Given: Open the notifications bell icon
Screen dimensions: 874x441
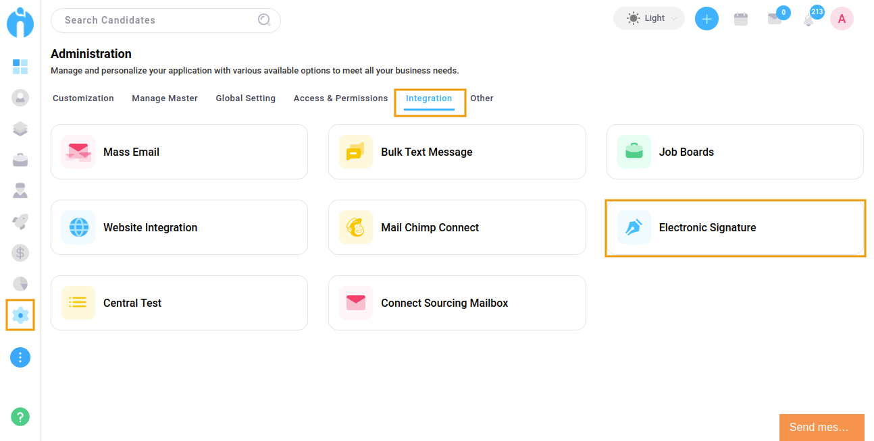Looking at the screenshot, I should pos(808,20).
